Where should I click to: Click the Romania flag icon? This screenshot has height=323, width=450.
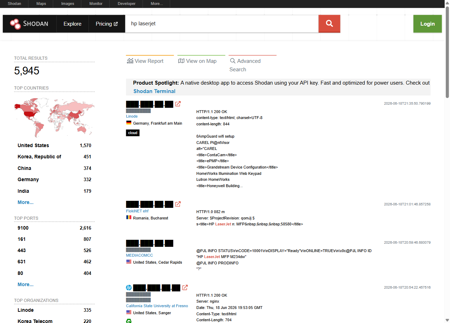[x=129, y=218]
